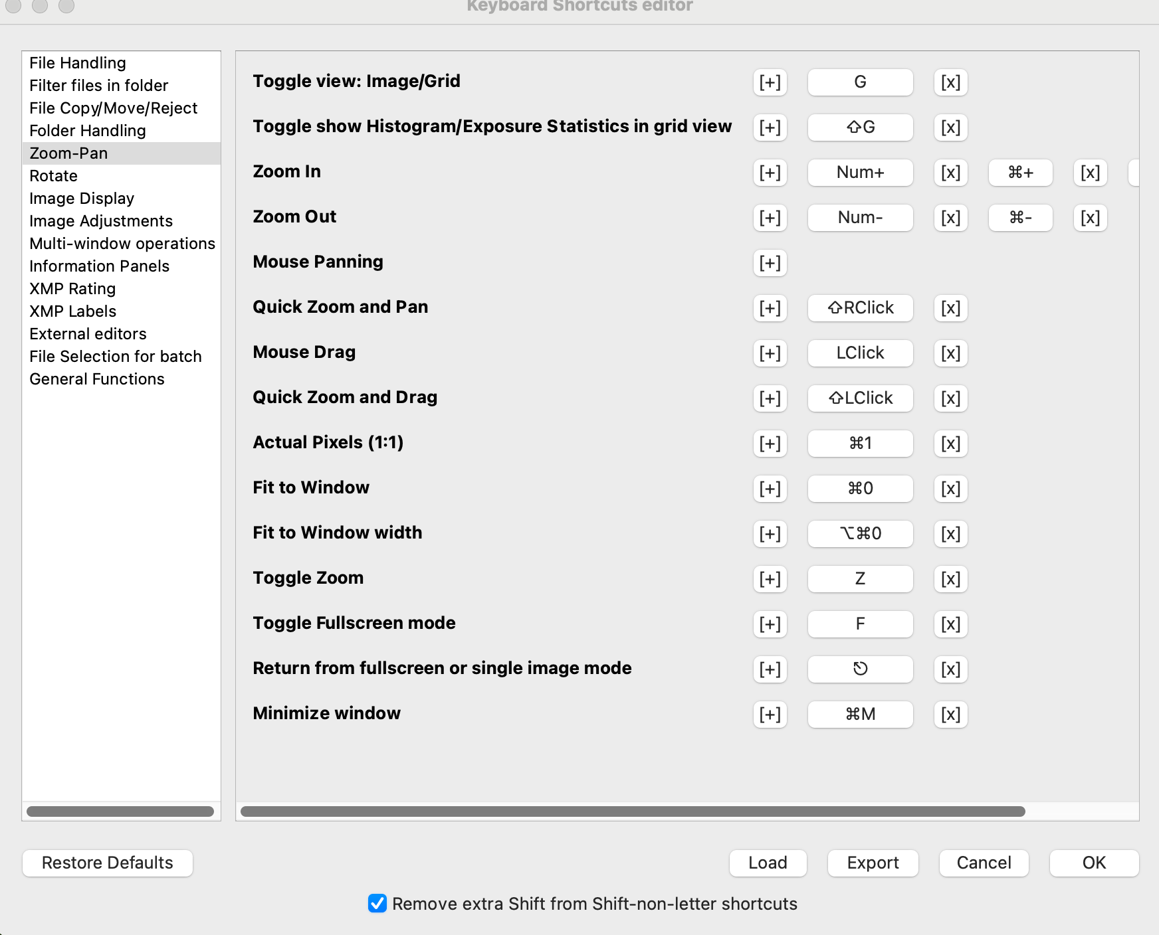Add another shortcut for Zoom In
The width and height of the screenshot is (1159, 935).
pos(770,173)
